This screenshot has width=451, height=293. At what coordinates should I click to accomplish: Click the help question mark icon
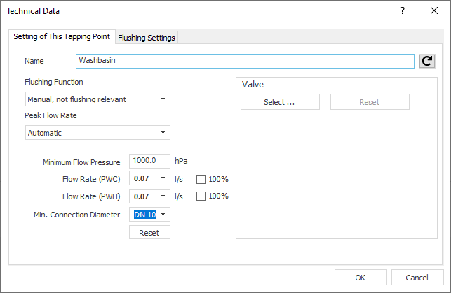(x=403, y=11)
